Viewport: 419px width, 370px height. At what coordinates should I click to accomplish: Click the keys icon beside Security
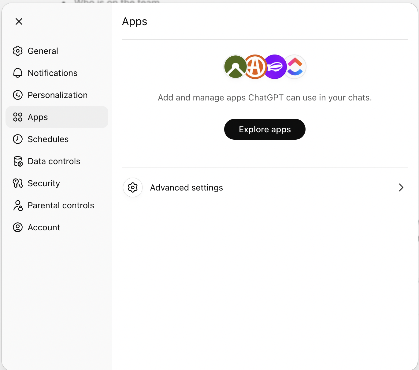click(18, 183)
